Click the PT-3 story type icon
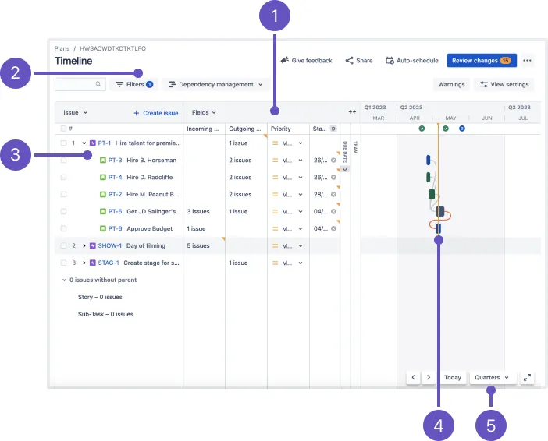 [x=103, y=161]
